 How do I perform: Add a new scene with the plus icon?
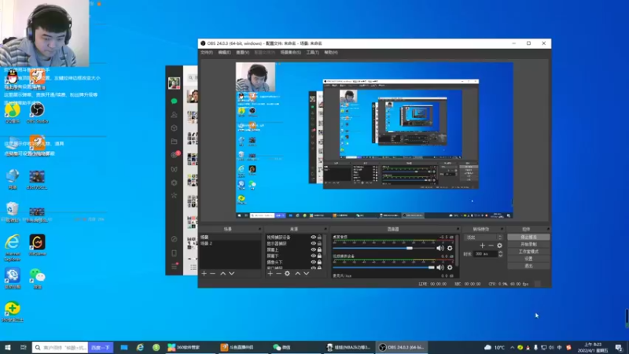click(x=204, y=273)
